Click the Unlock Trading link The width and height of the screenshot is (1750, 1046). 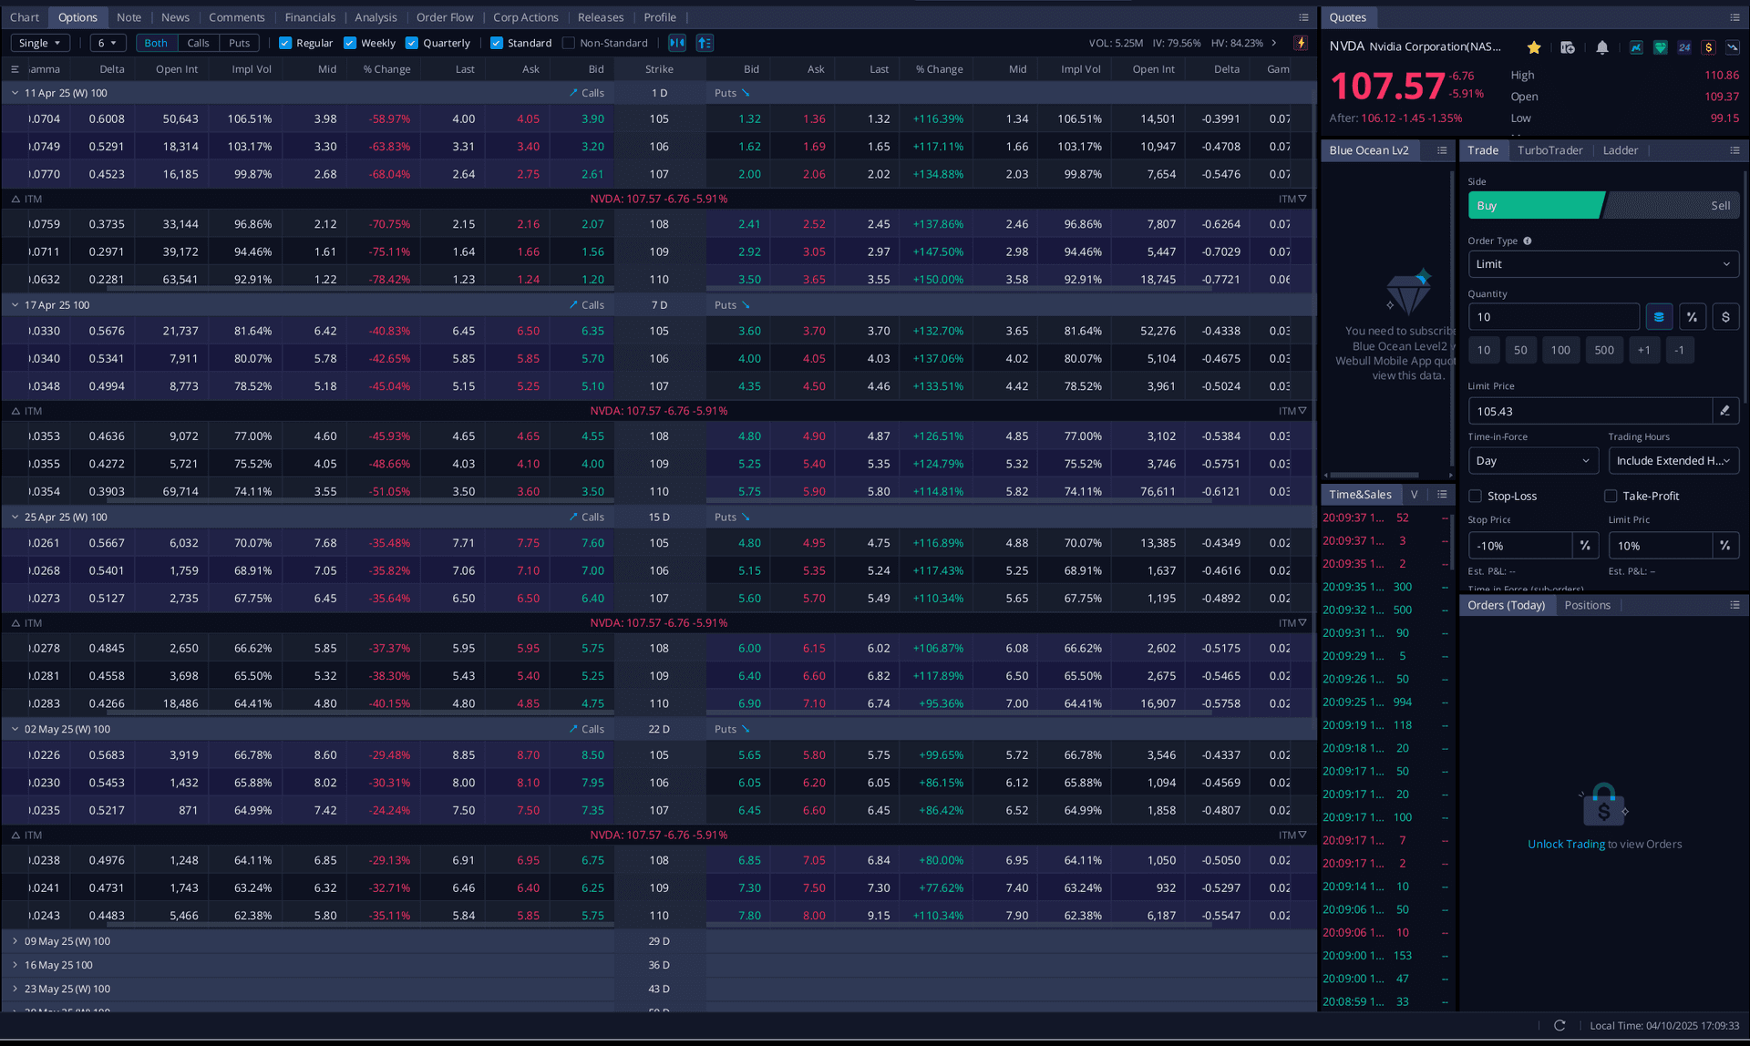click(1566, 844)
